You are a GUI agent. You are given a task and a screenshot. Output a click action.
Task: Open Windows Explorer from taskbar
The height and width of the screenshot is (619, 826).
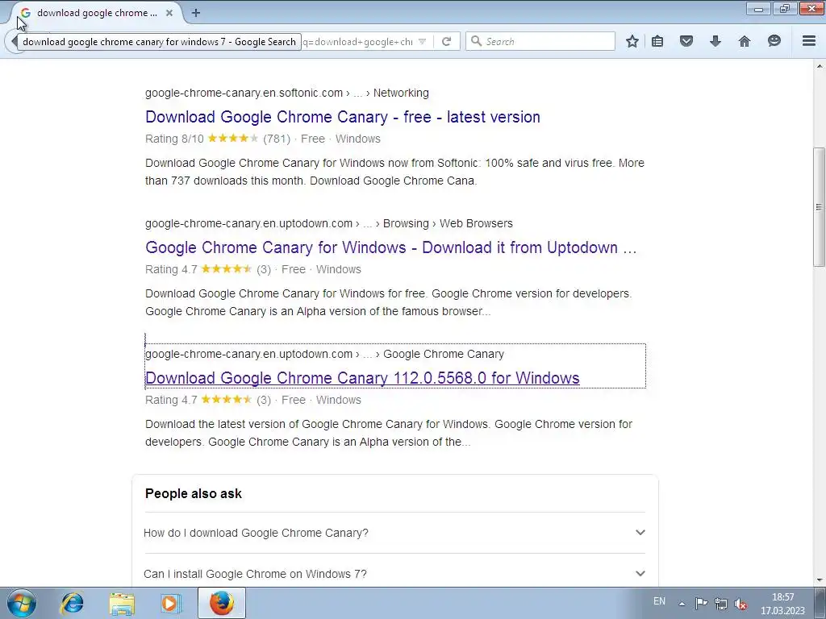(122, 603)
